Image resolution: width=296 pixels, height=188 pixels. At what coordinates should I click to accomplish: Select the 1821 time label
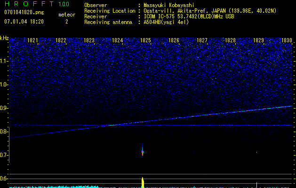pyautogui.click(x=33, y=41)
